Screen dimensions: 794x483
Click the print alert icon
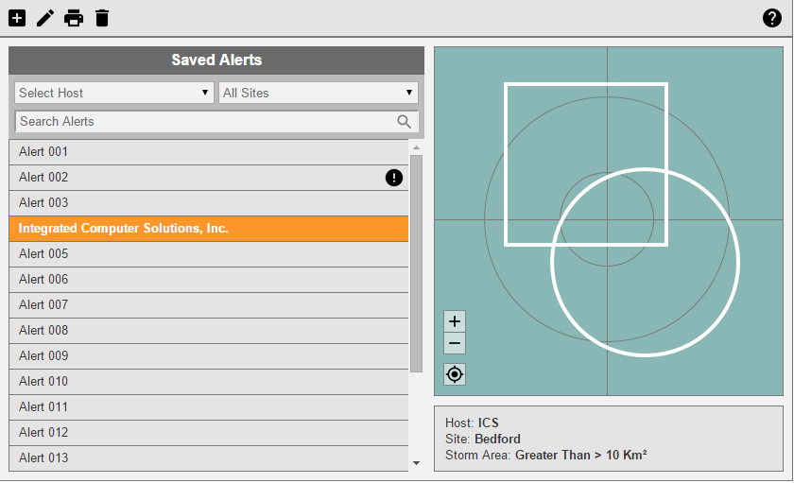point(74,18)
